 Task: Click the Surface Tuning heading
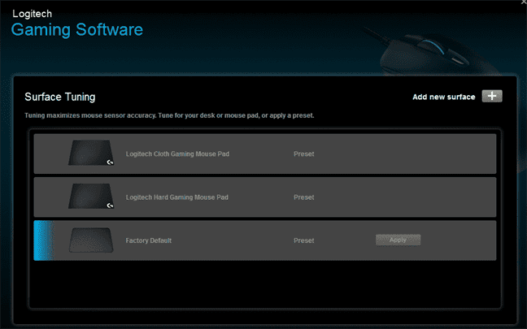click(x=60, y=97)
